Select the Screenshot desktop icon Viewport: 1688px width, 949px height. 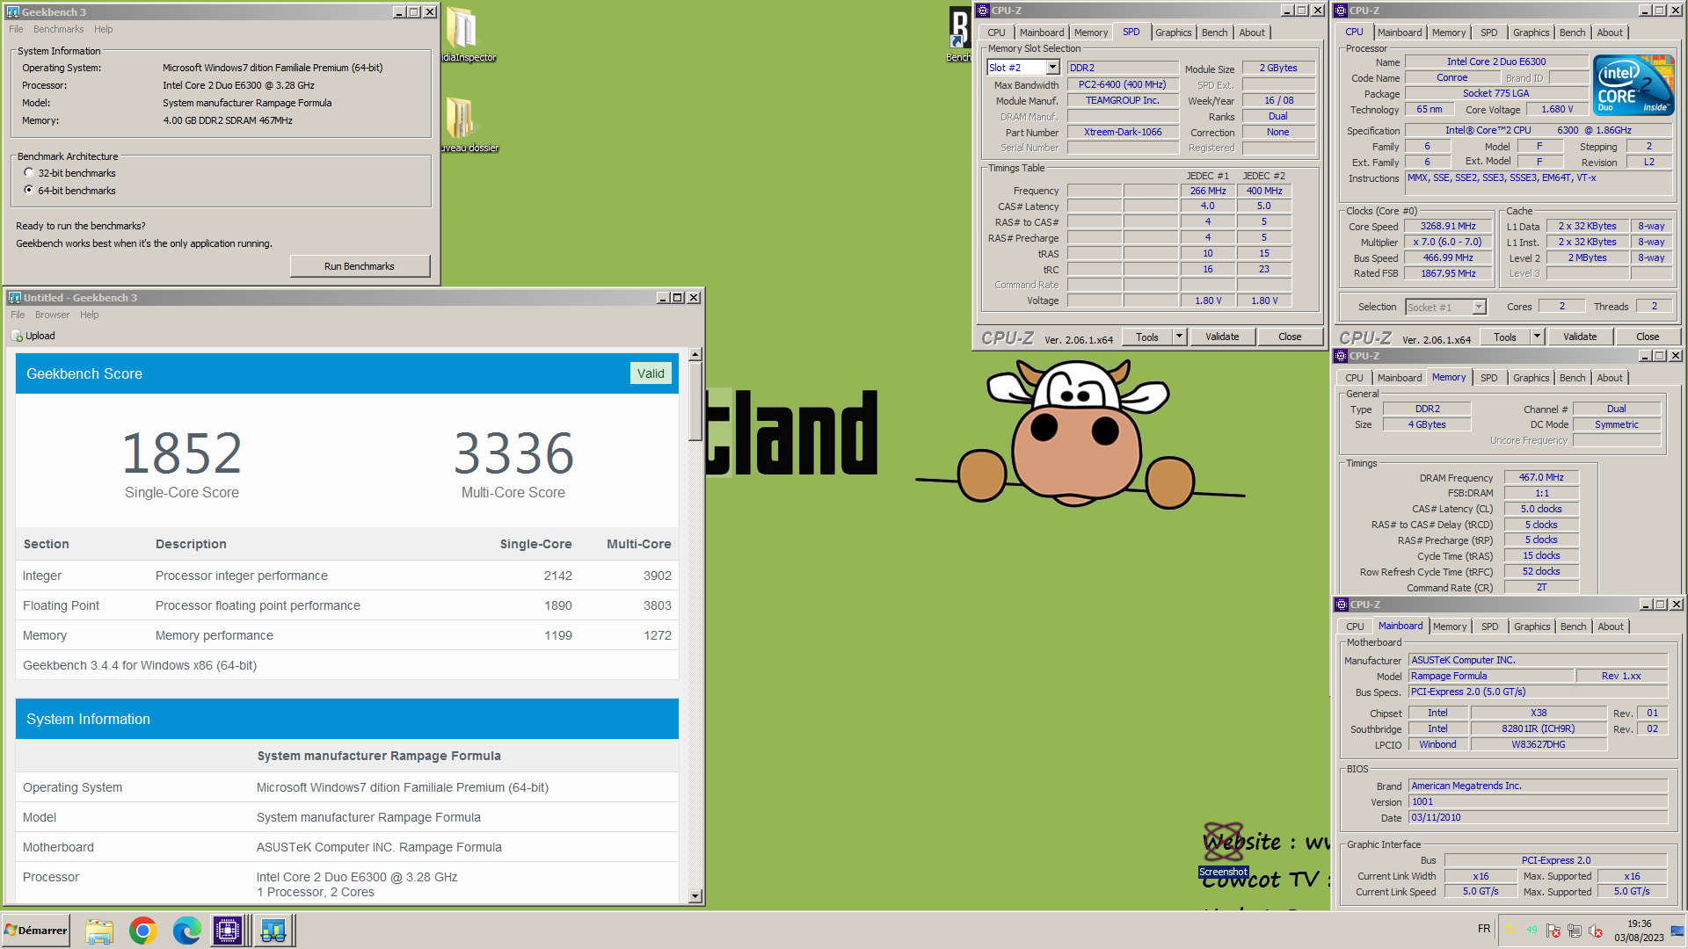pyautogui.click(x=1223, y=850)
